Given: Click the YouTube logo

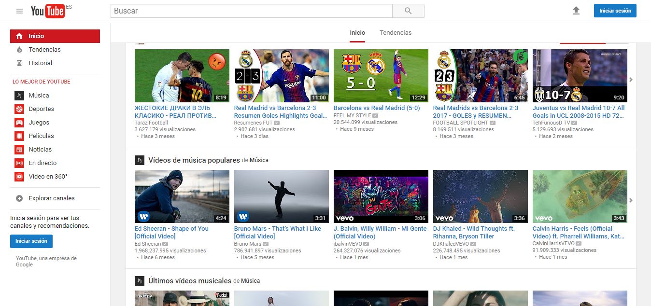Looking at the screenshot, I should pos(48,11).
